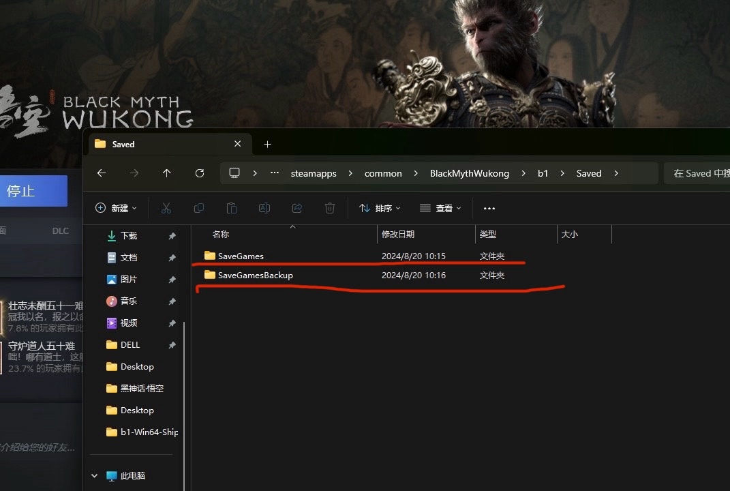This screenshot has height=491, width=730.
Task: Show hidden path segments via ellipsis
Action: (275, 173)
